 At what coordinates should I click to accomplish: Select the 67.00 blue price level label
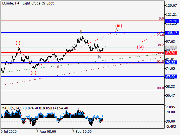click(171, 76)
